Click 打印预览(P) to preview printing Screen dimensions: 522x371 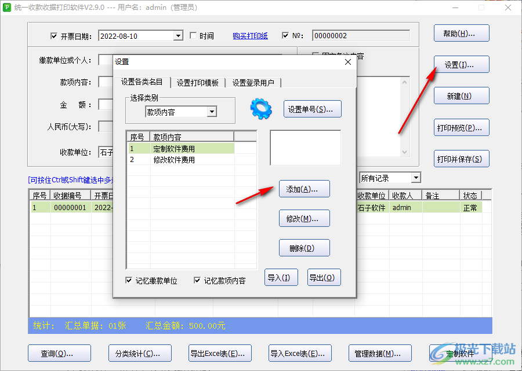pyautogui.click(x=461, y=127)
